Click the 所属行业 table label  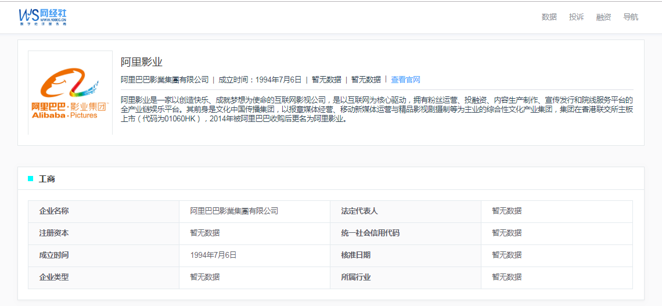click(x=356, y=278)
